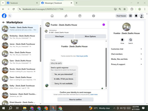The width and height of the screenshot is (148, 111).
Task: Open the Learn more link
Action: [x=94, y=94]
